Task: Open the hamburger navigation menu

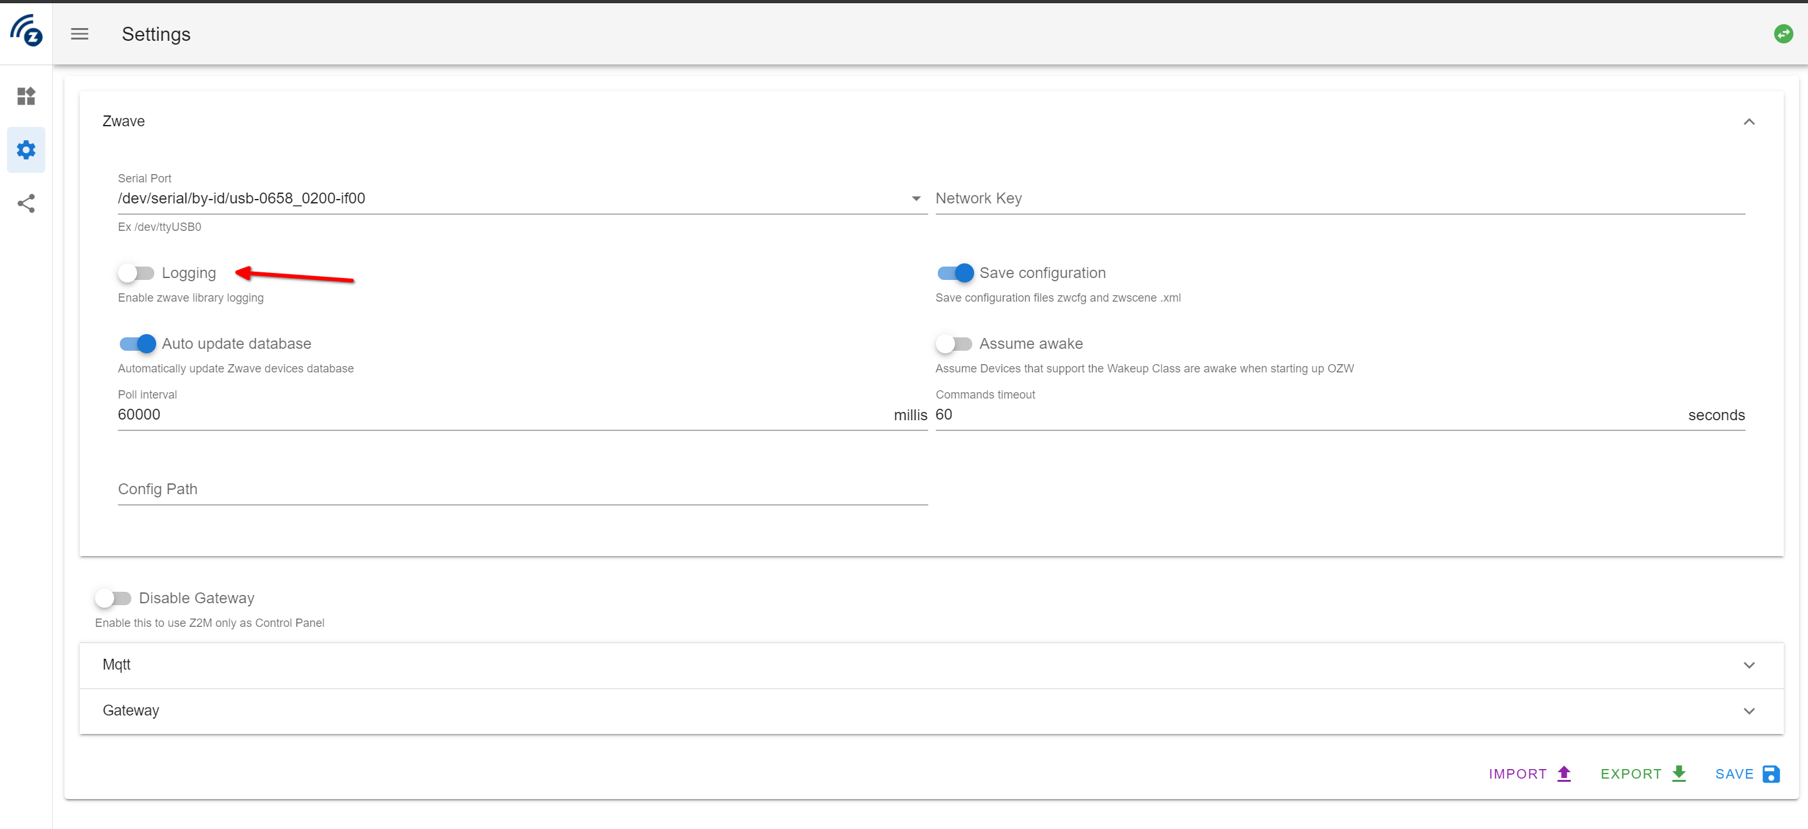Action: click(79, 34)
